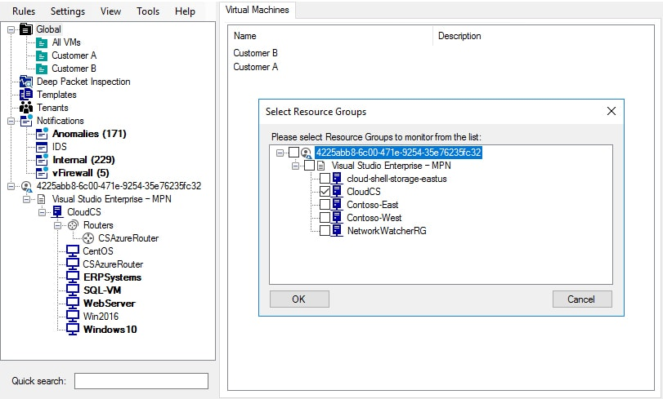
Task: Collapse the CloudCS node in the left tree
Action: click(43, 212)
